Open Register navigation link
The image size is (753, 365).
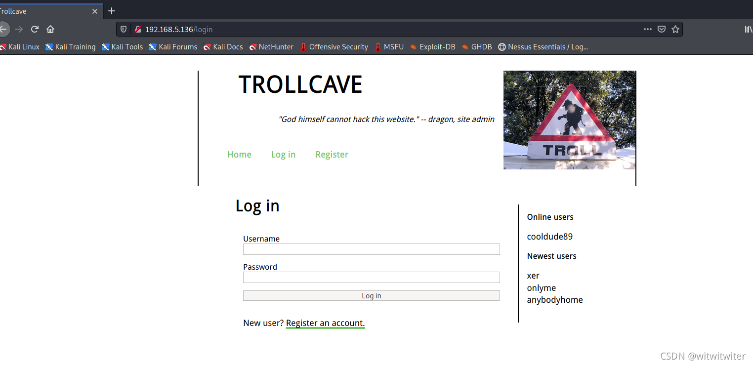click(332, 155)
